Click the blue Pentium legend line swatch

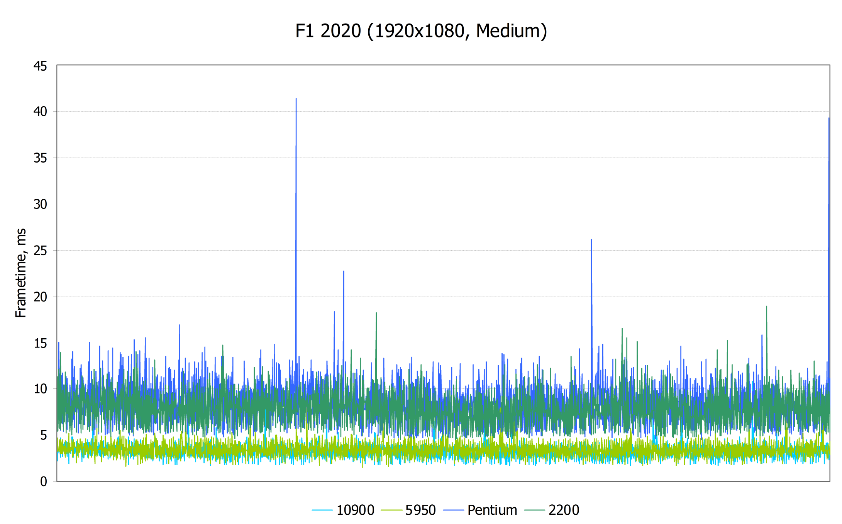(x=454, y=510)
